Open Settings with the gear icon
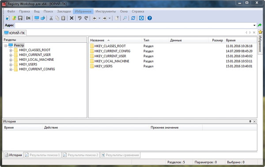Screen dimensions: 265x167 click(141, 18)
